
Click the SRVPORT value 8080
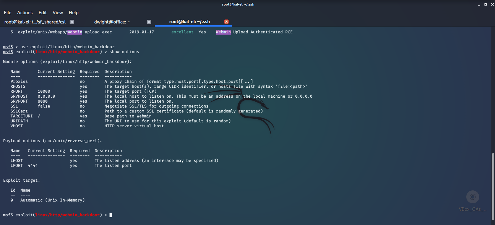(43, 101)
